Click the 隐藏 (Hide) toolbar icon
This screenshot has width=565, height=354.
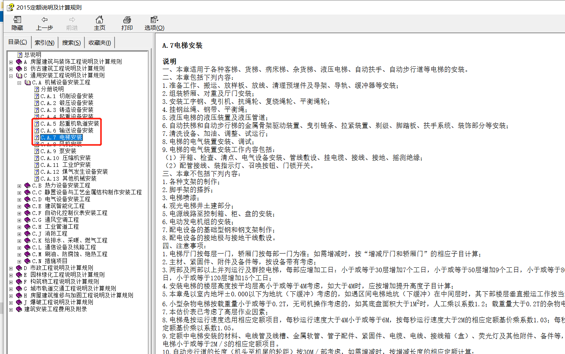pyautogui.click(x=17, y=19)
